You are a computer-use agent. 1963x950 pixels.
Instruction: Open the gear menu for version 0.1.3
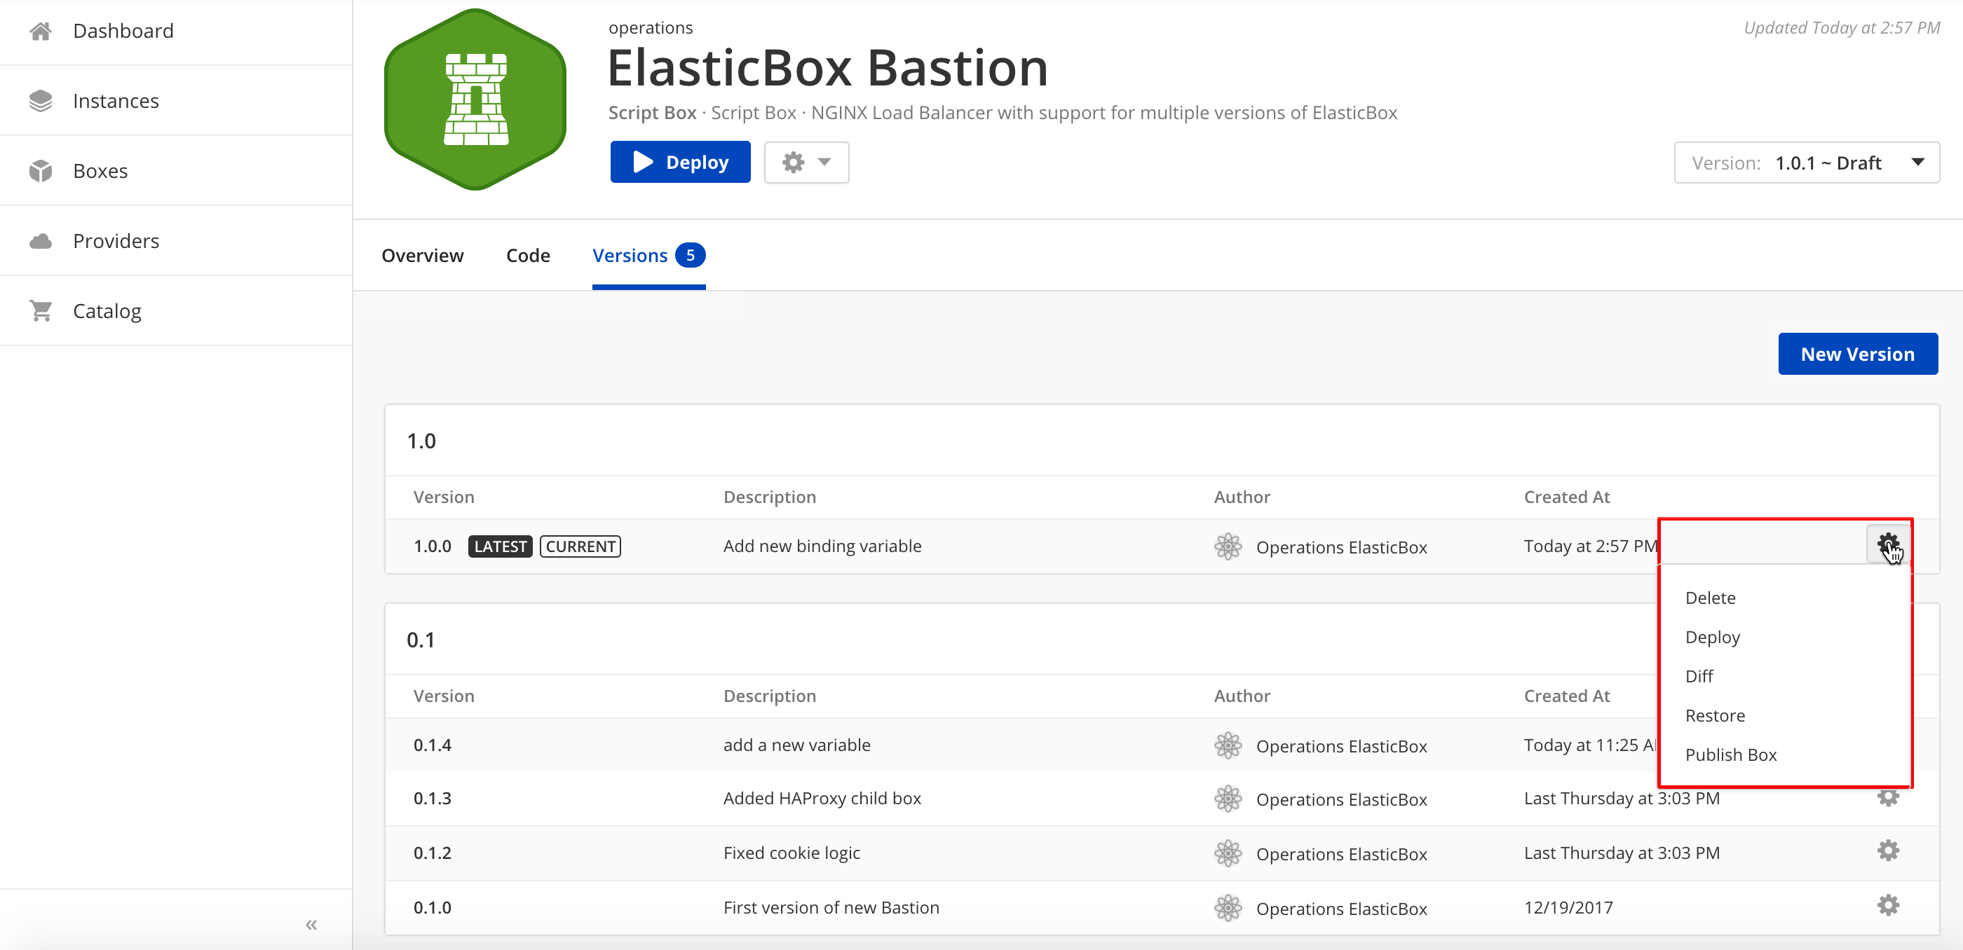tap(1887, 797)
